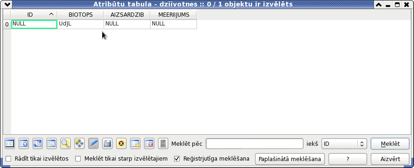This screenshot has width=414, height=168.
Task: Add new column icon
Action: [x=135, y=143]
